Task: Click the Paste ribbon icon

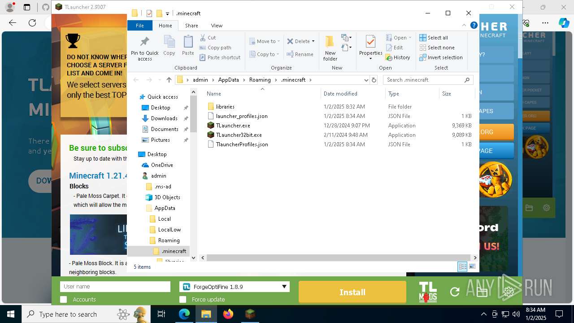Action: pos(188,46)
